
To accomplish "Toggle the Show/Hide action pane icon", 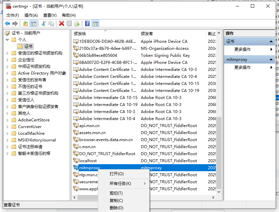I will pyautogui.click(x=96, y=23).
